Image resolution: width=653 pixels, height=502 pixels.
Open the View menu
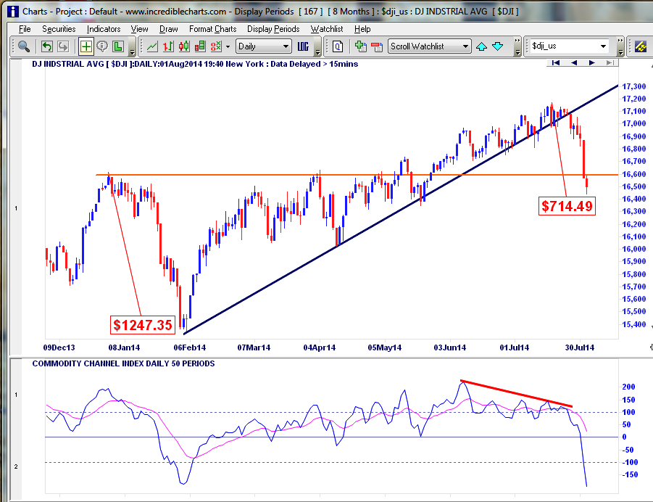[139, 29]
